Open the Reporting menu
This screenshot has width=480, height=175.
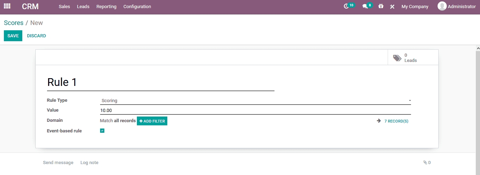pos(106,7)
